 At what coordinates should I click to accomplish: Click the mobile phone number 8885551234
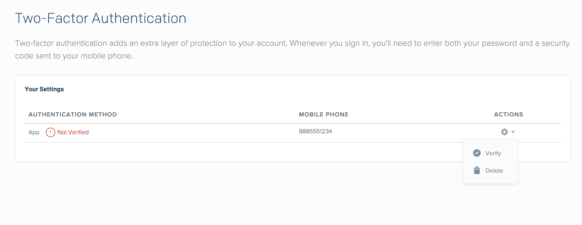(x=315, y=131)
